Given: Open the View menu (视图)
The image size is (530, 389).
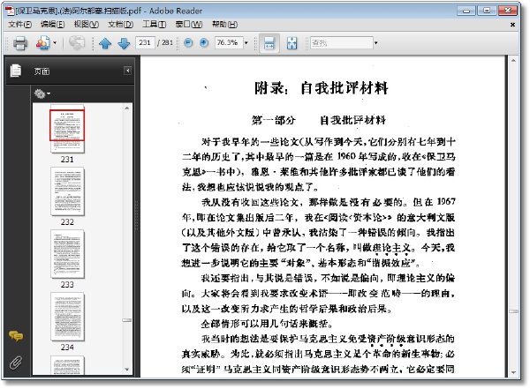Looking at the screenshot, I should pos(87,25).
